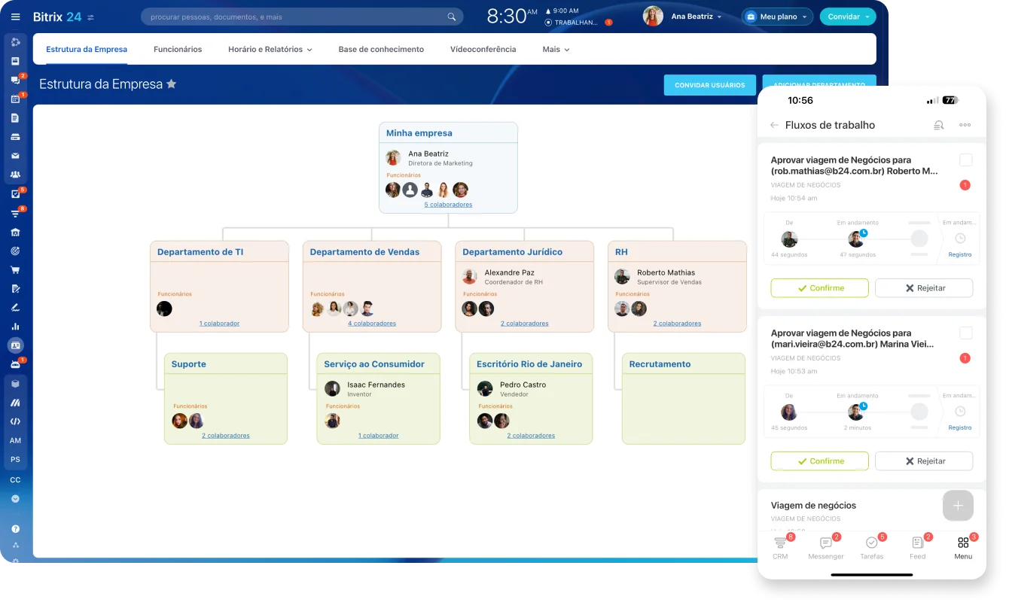1009x602 pixels.
Task: Star the Estrutura da Empresa page as favorite
Action: (x=172, y=84)
